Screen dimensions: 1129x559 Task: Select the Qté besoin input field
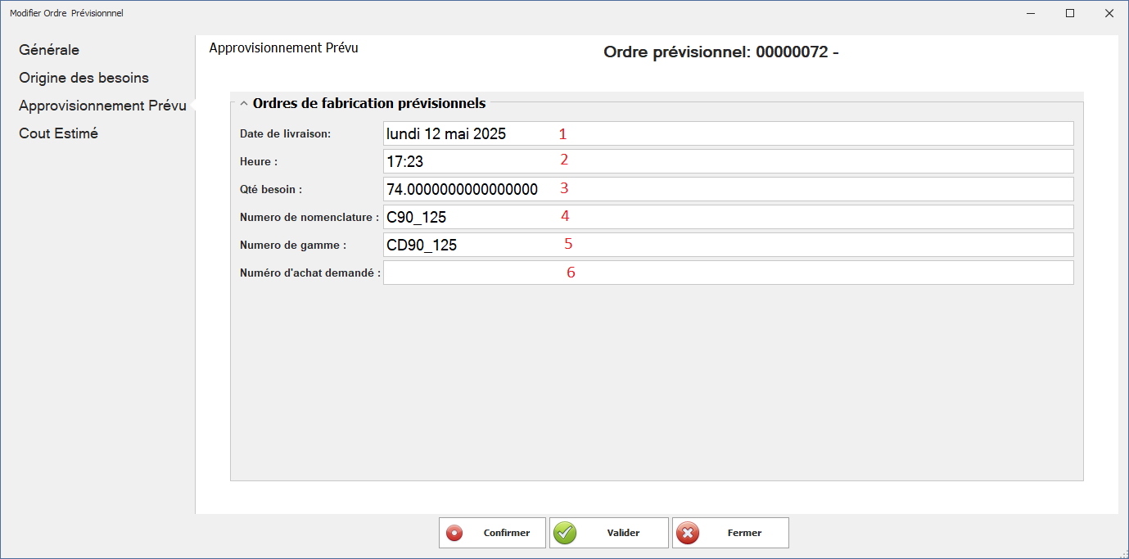727,189
